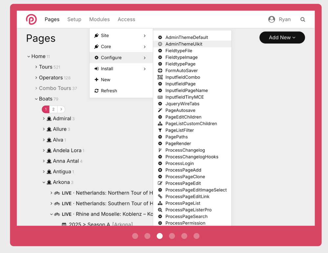
Task: Click the smiley icon next to AdminThemeUikit
Action: 160,44
